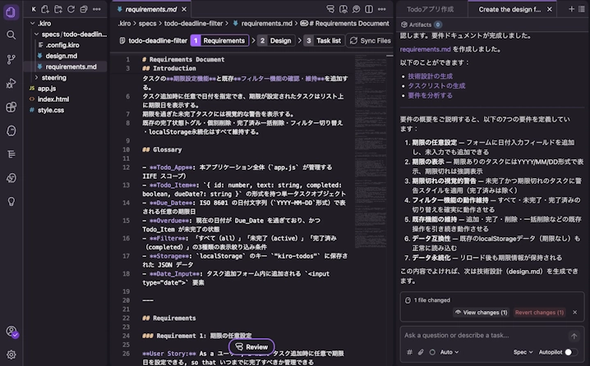Open explorer more actions ellipsis

click(x=96, y=9)
